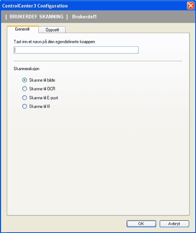This screenshot has height=233, width=196.
Task: Click the 'Skanne til fil' option text
Action: coord(40,106)
